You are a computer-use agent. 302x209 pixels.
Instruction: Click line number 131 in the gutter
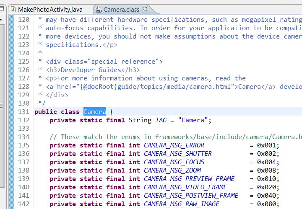click(x=23, y=112)
